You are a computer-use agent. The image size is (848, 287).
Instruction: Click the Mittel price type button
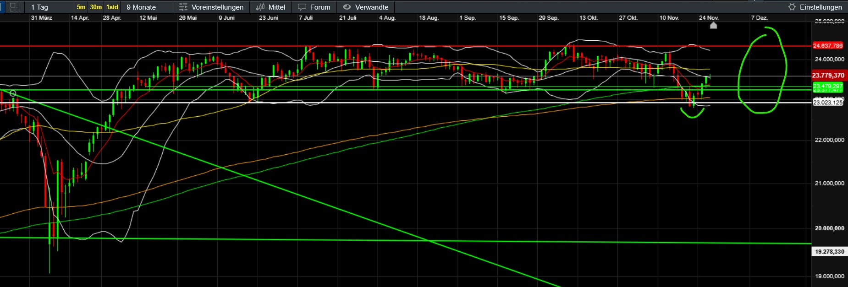[276, 7]
